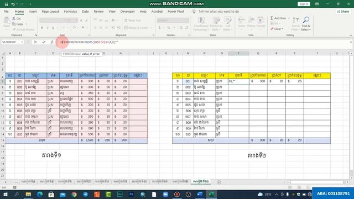354x199 pixels.
Task: Click the Wrap Text command
Action: point(133,20)
